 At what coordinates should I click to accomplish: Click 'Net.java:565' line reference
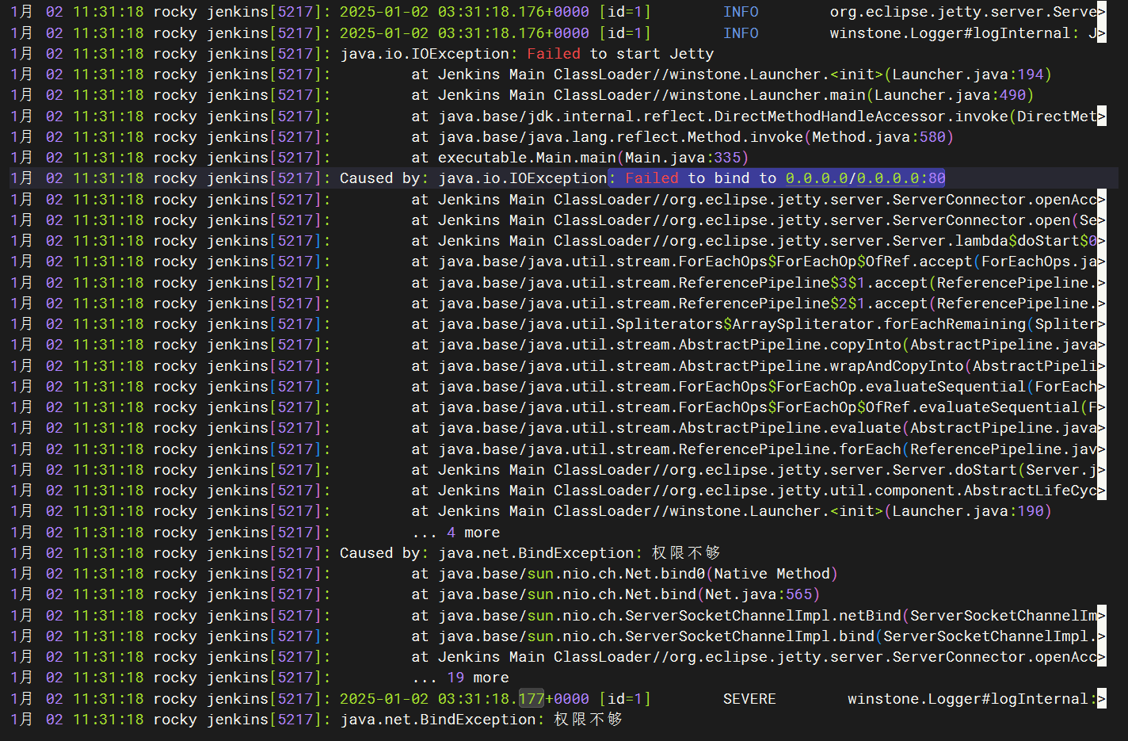coord(758,594)
